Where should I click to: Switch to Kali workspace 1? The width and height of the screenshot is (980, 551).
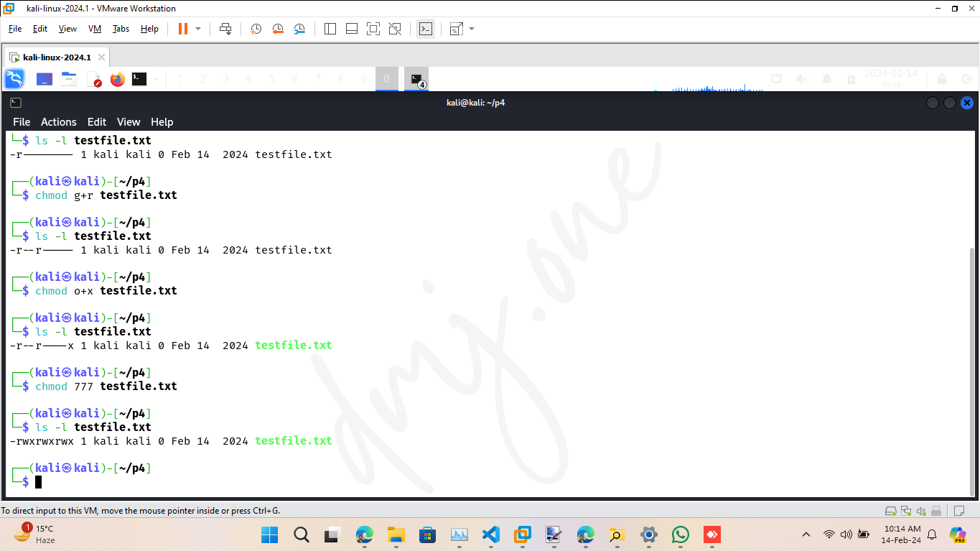click(x=179, y=79)
